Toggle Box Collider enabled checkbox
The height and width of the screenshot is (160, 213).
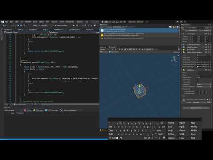tap(186, 50)
